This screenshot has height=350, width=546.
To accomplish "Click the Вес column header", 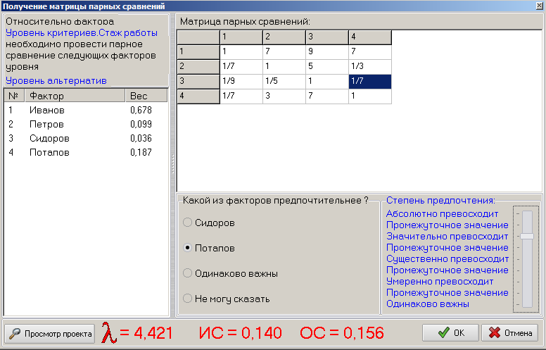I will click(146, 96).
